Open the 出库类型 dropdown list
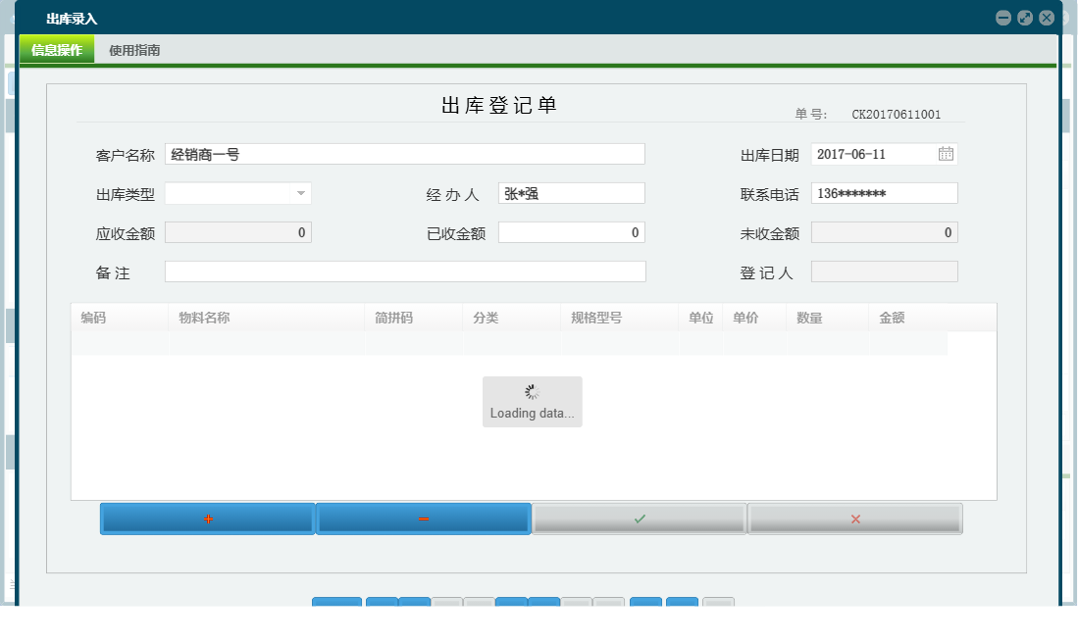The width and height of the screenshot is (1078, 642). (x=235, y=193)
